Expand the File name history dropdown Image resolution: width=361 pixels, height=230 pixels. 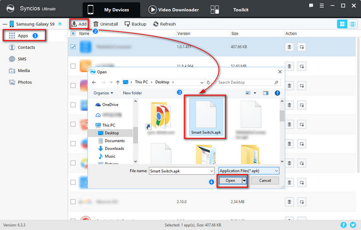pyautogui.click(x=212, y=171)
